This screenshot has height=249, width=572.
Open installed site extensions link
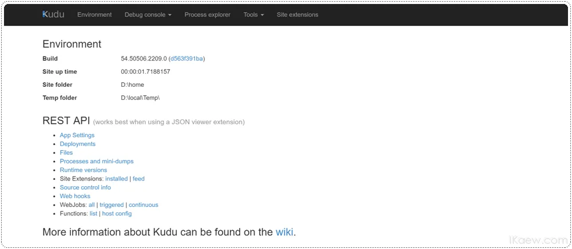click(x=116, y=179)
